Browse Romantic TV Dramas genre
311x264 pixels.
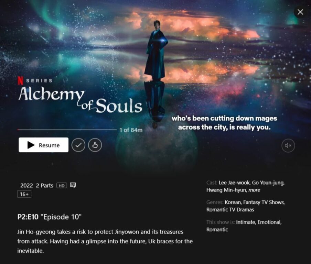(x=230, y=210)
